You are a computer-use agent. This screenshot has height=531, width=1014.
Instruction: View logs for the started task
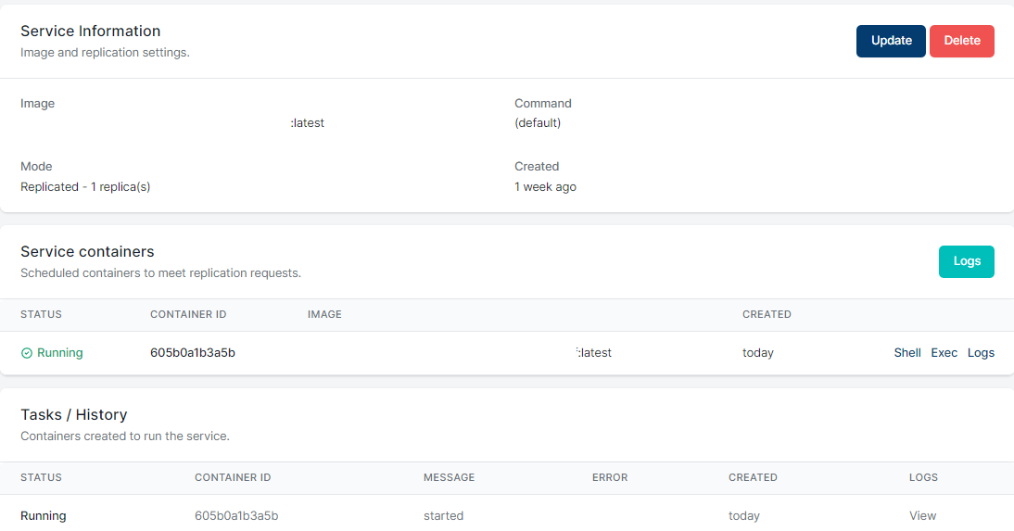click(922, 515)
